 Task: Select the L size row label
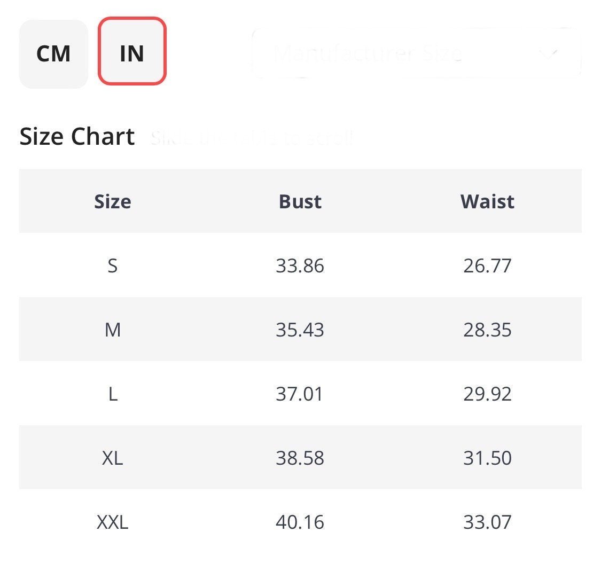coord(113,394)
